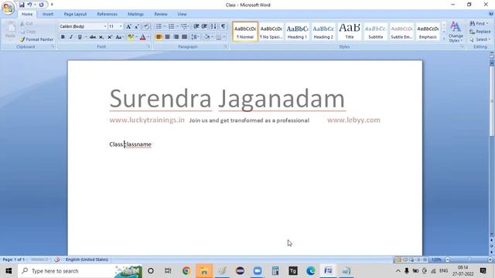The height and width of the screenshot is (278, 495).
Task: Align text left
Action: pyautogui.click(x=159, y=37)
